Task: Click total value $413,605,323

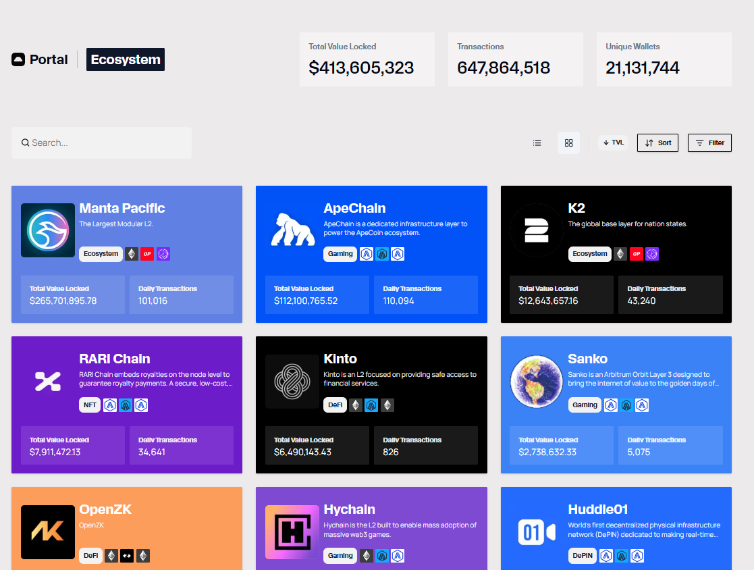Action: [361, 68]
